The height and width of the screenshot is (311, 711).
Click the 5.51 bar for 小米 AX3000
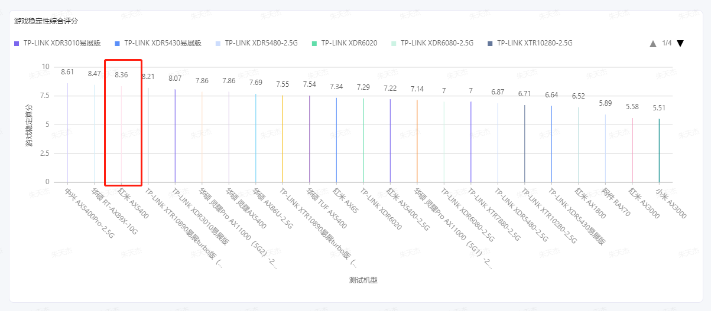[659, 150]
